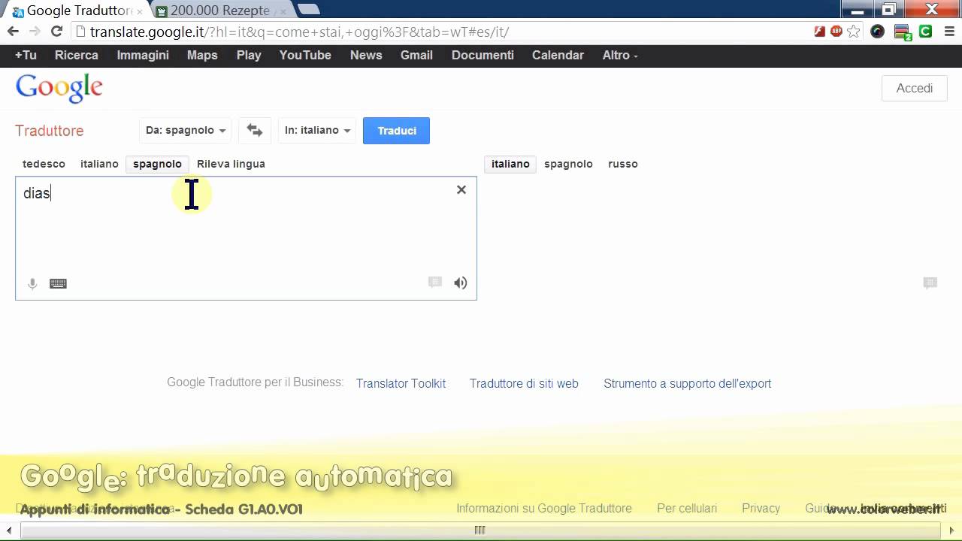Viewport: 962px width, 541px height.
Task: Open Gmail in Google bar
Action: coord(416,55)
